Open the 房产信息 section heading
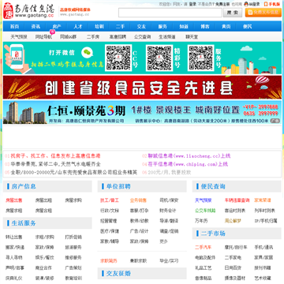The height and width of the screenshot is (284, 284). (x=24, y=186)
